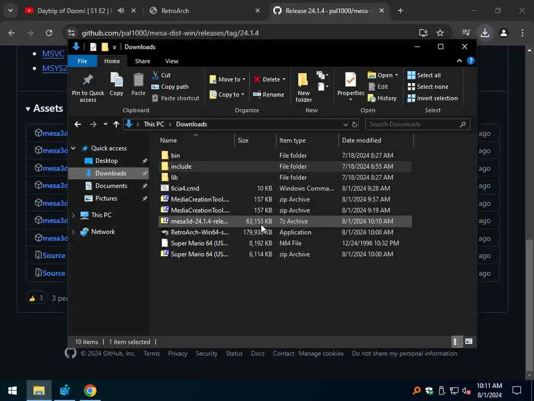
Task: Click Privacy link in GitHub footer
Action: click(177, 353)
